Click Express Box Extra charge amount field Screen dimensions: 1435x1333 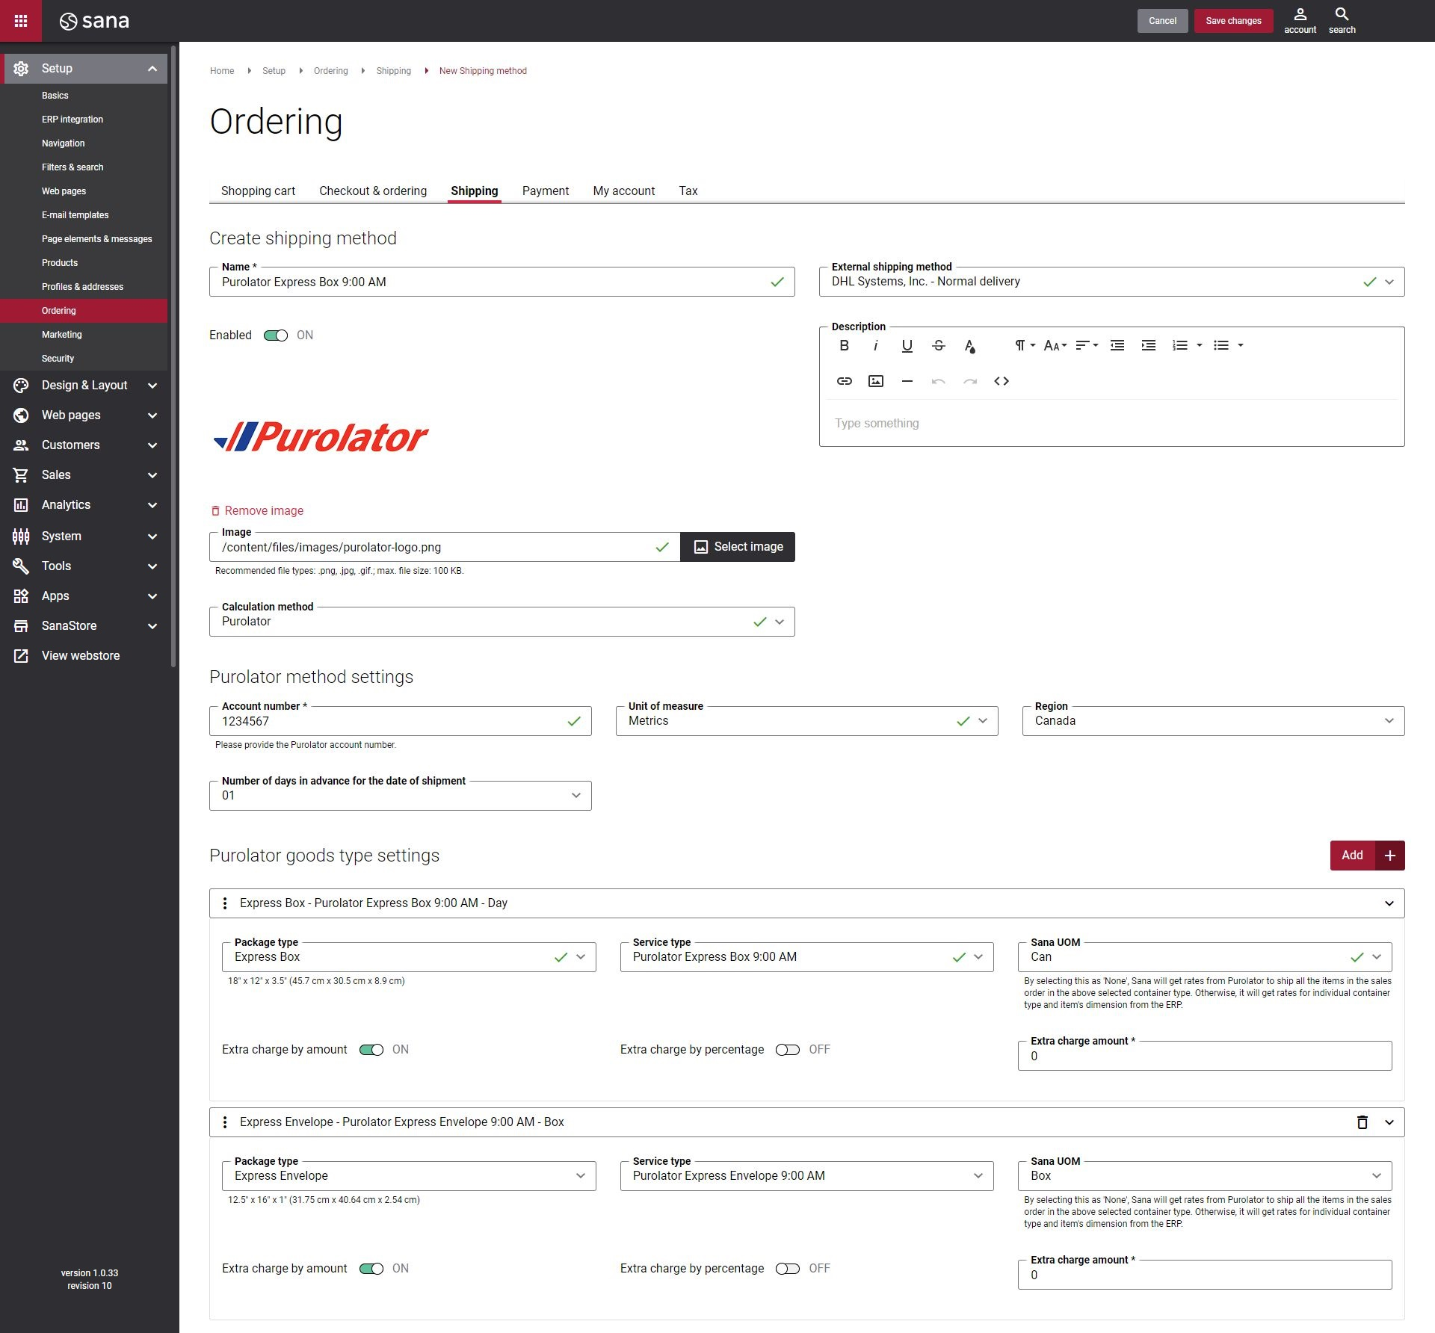(x=1205, y=1056)
